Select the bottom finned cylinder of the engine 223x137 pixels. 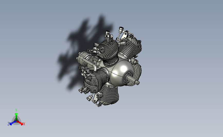coord(109,95)
